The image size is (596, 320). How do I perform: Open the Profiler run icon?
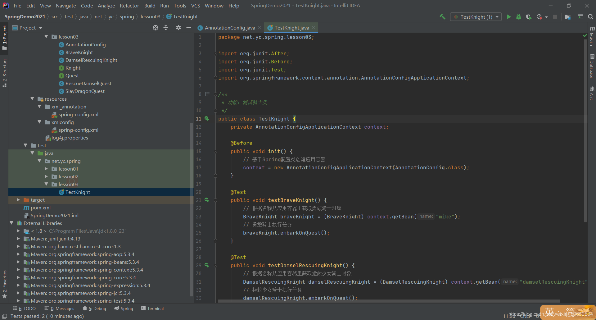point(540,17)
